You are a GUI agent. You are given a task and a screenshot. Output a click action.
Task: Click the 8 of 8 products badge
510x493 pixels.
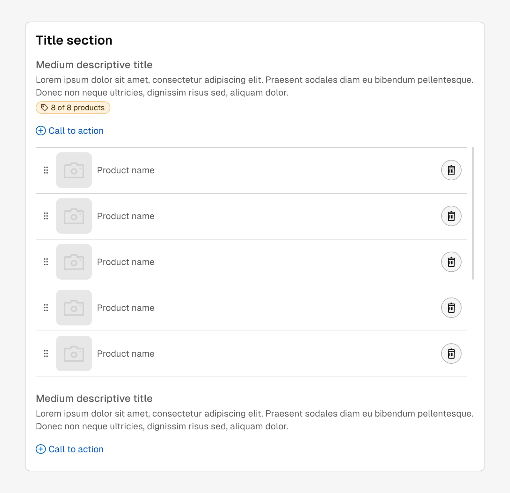coord(73,108)
